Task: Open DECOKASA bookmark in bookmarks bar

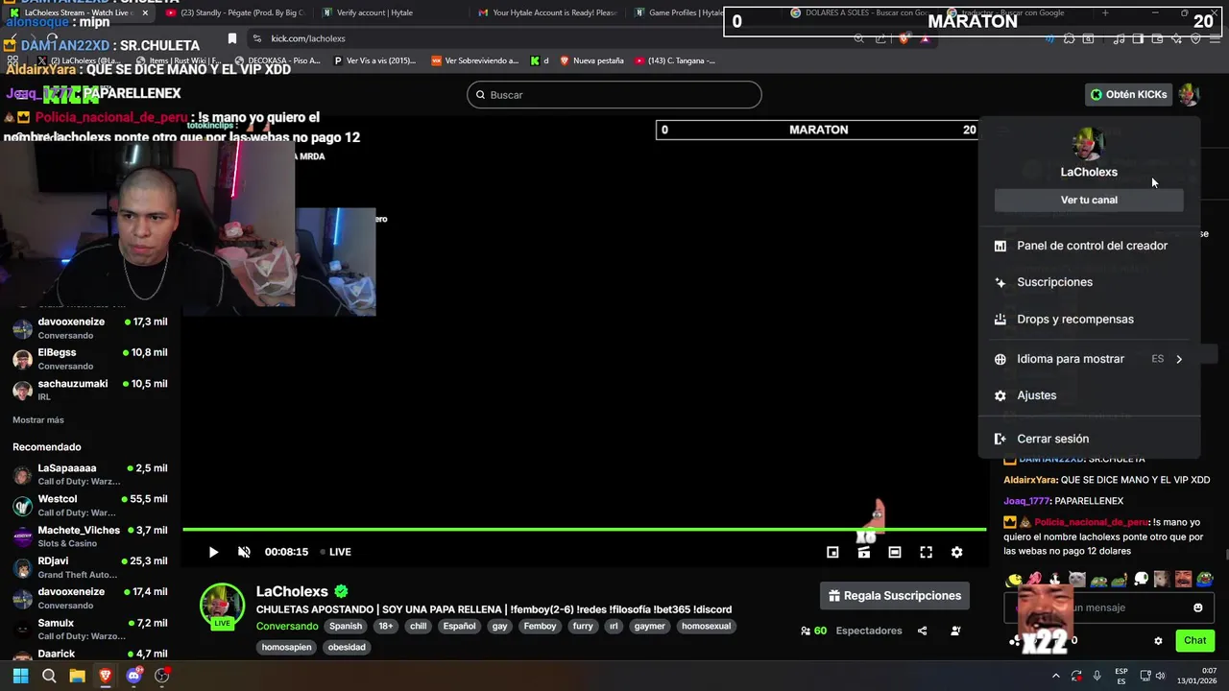Action: coord(277,60)
